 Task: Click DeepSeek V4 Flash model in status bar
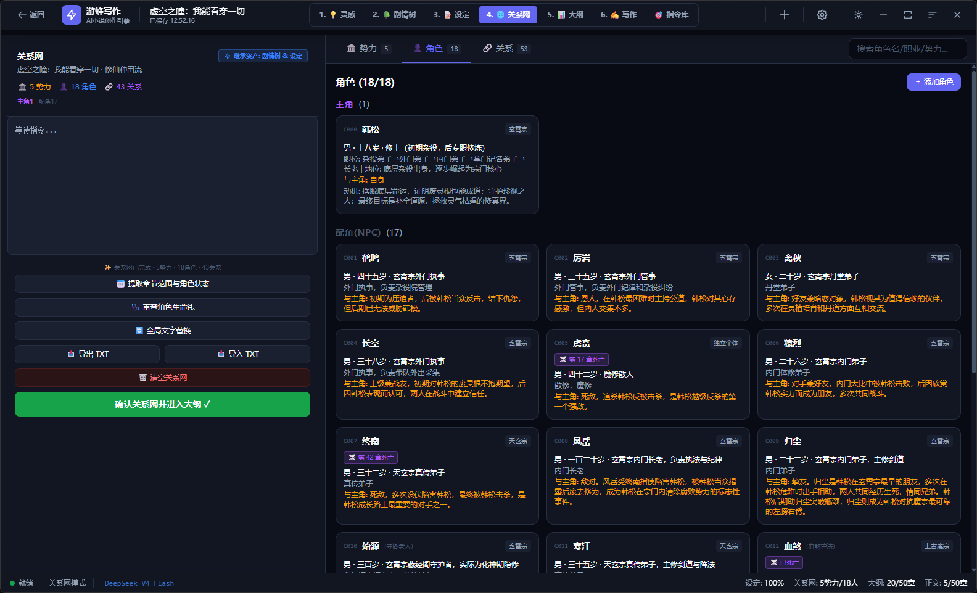[139, 583]
